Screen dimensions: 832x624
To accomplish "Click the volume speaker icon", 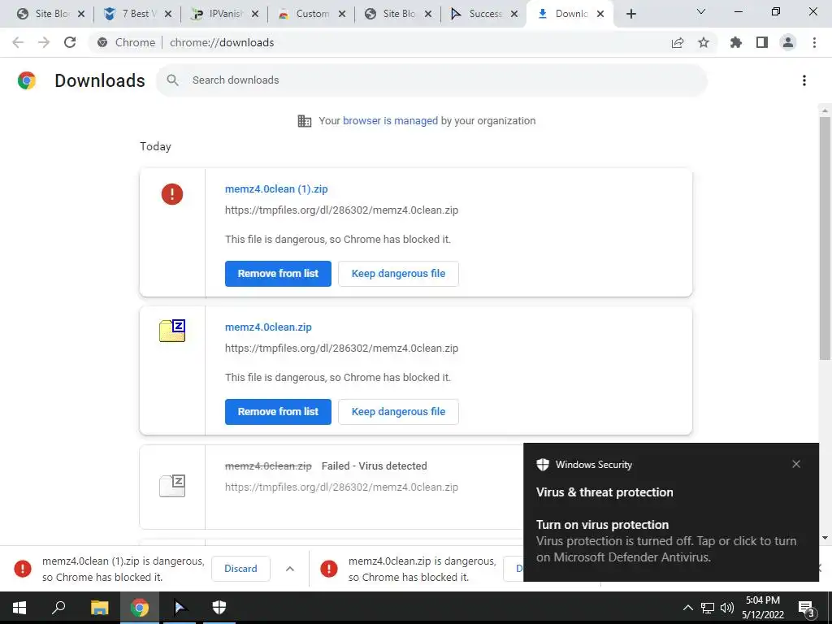I will click(727, 608).
